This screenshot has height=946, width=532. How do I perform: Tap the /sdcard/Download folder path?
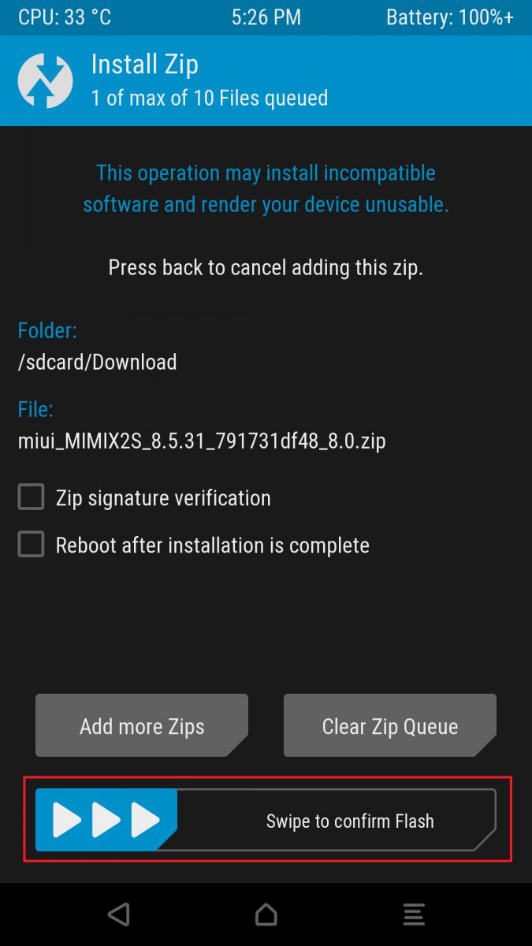97,362
